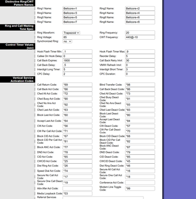Click the Call Return Code field

[77, 85]
